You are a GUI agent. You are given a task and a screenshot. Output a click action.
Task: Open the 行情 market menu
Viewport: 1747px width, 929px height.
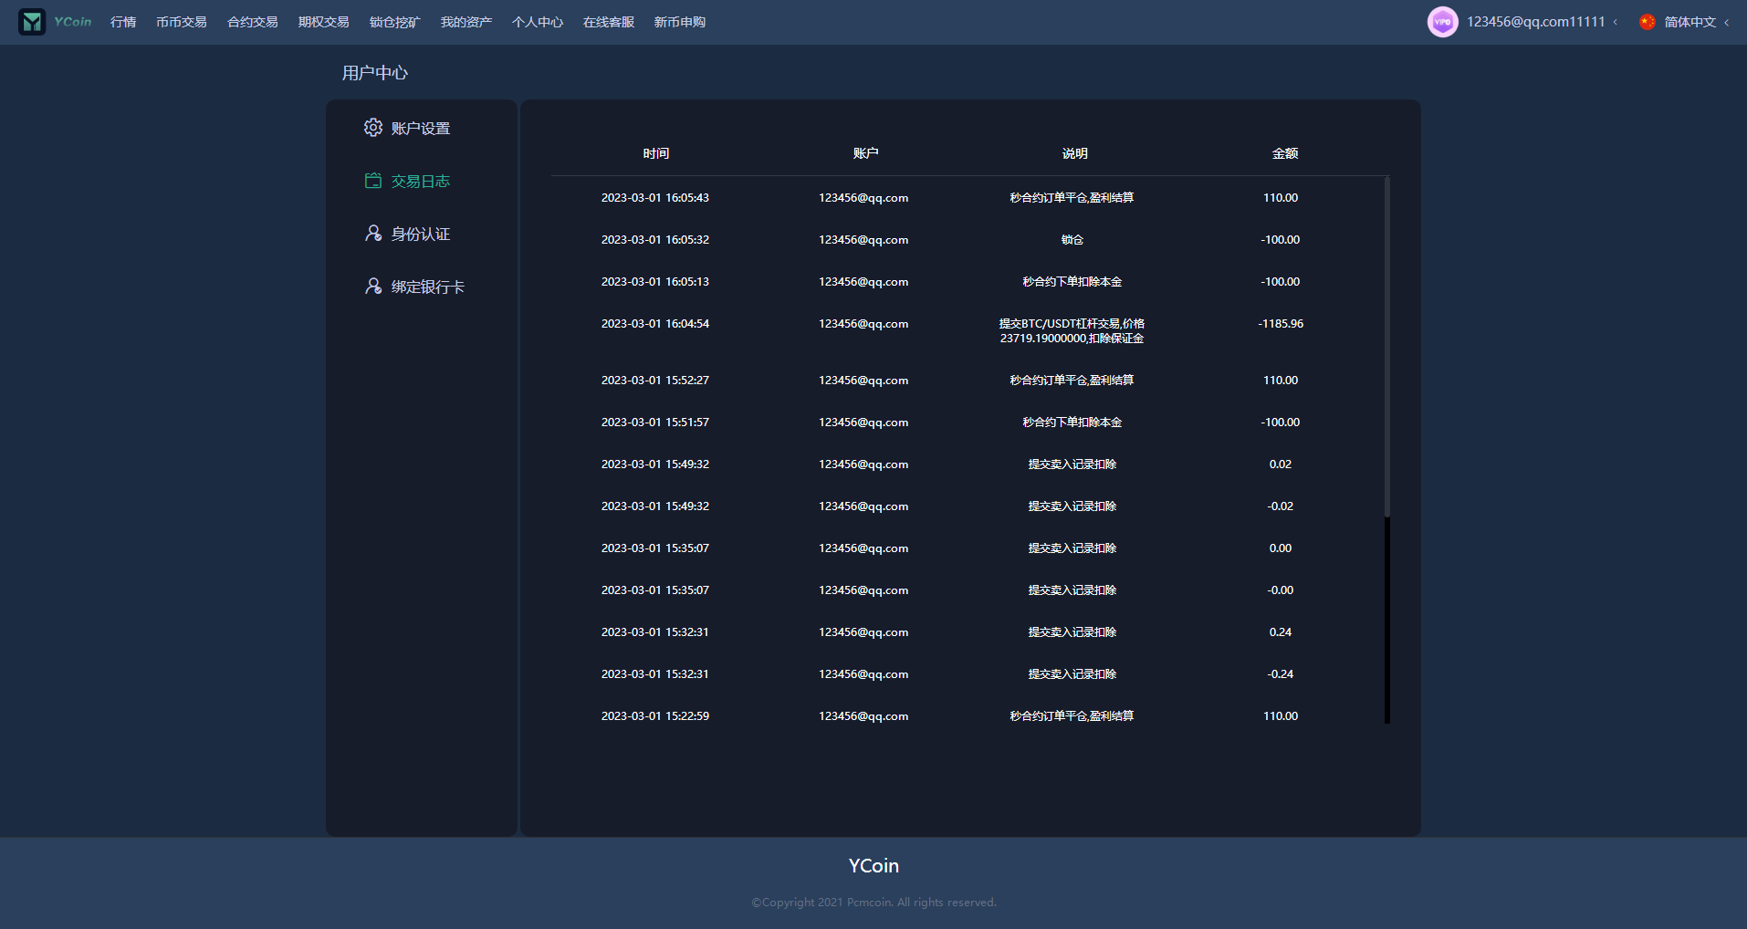click(123, 22)
